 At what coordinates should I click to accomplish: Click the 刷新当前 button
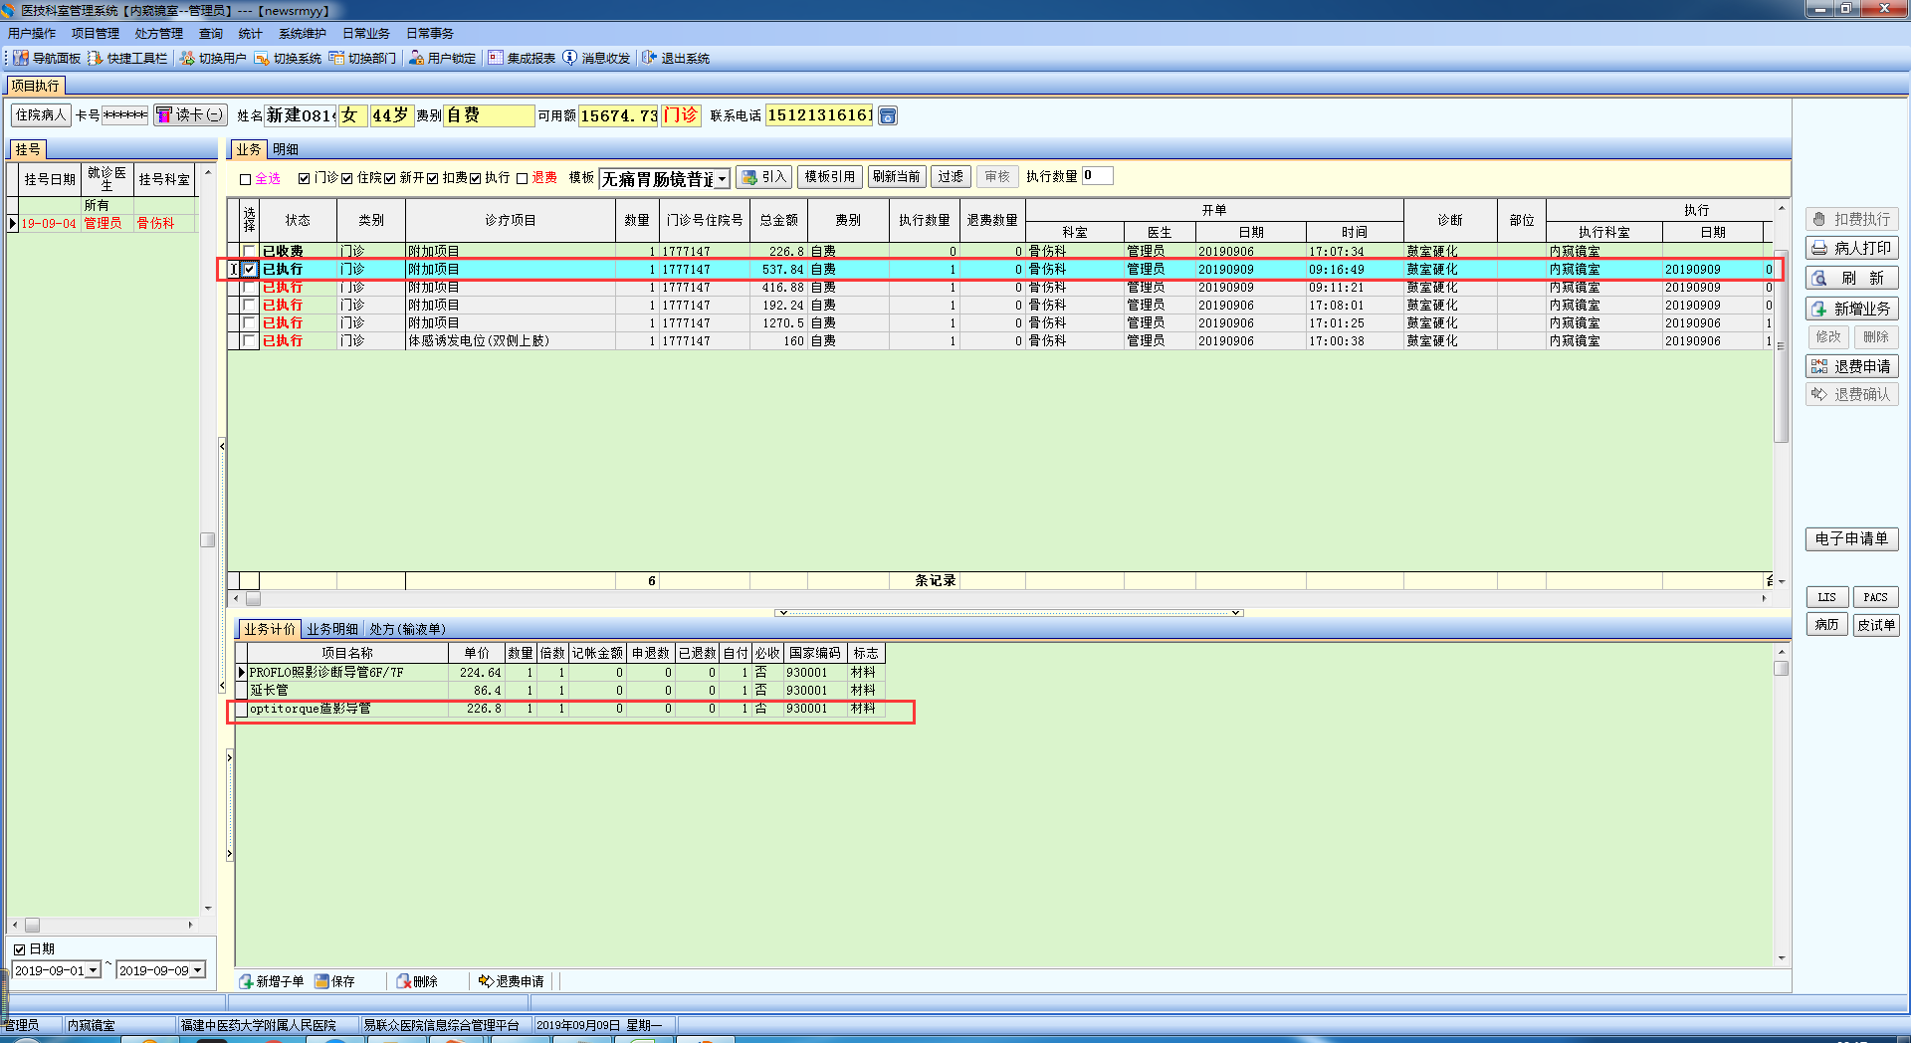tap(897, 177)
